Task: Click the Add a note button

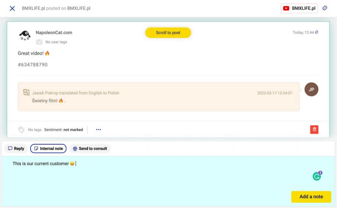Action: tap(311, 197)
